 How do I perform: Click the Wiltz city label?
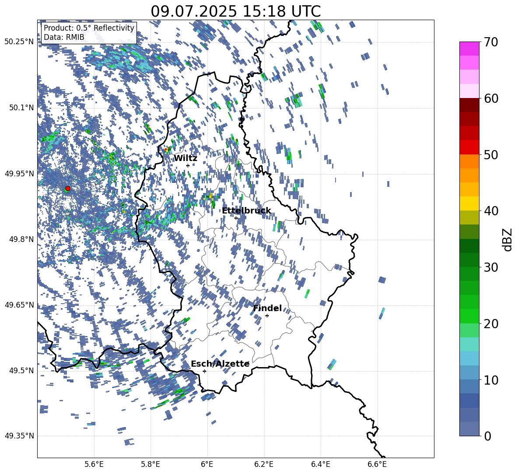[x=185, y=158]
